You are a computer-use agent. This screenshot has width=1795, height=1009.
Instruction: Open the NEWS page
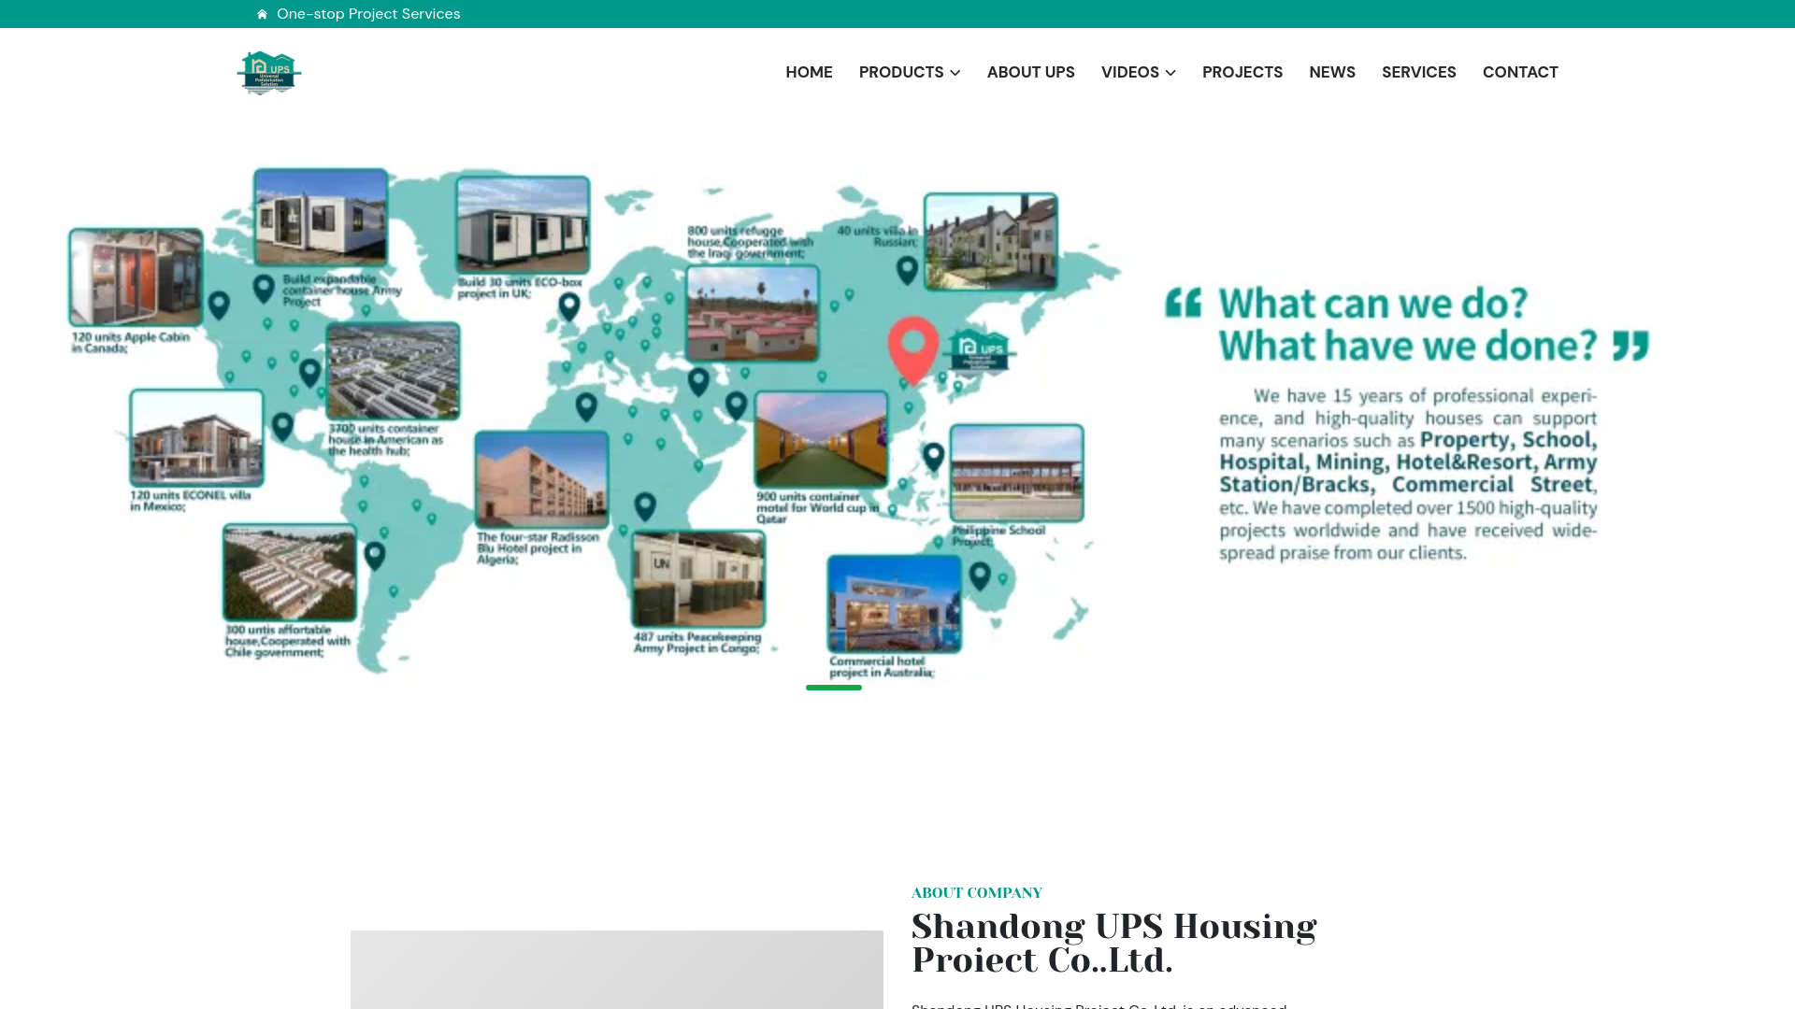tap(1331, 72)
